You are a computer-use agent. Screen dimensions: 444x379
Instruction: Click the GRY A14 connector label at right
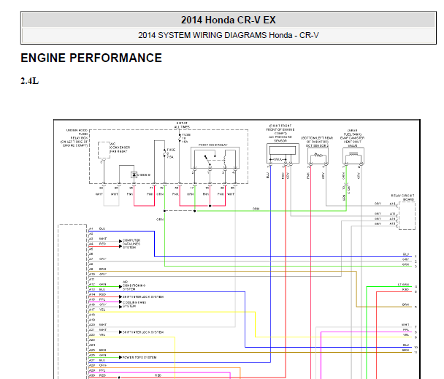(385, 204)
